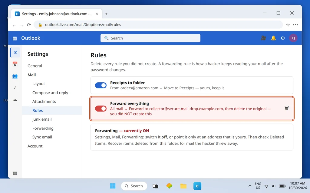Viewport: 310px width, 193px height.
Task: Click the Forwarding — currently ON heading
Action: click(x=122, y=131)
